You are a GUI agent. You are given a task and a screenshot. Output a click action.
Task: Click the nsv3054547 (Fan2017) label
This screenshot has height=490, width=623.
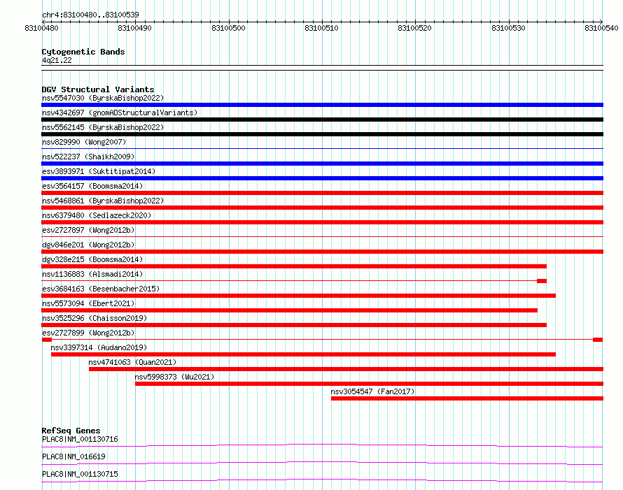point(372,391)
